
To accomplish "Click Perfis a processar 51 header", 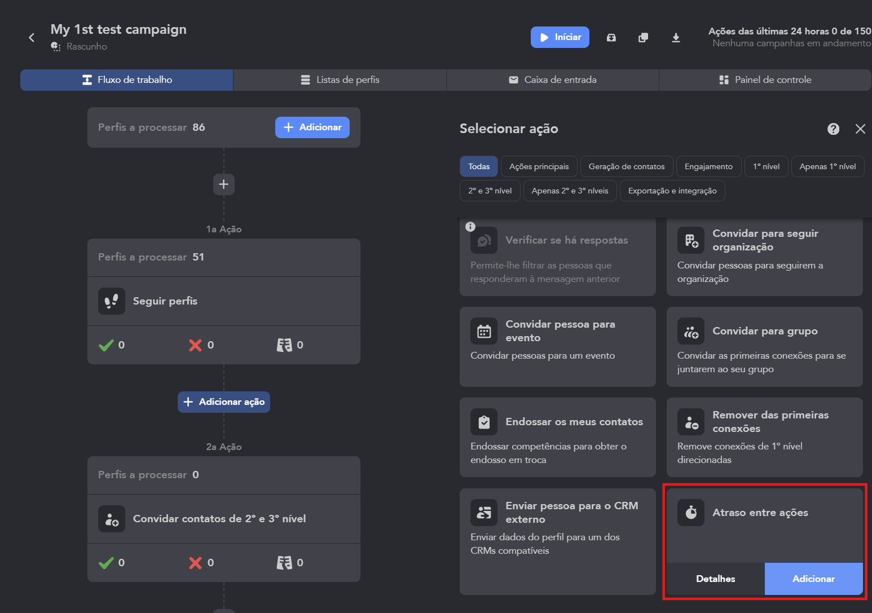I will click(224, 257).
